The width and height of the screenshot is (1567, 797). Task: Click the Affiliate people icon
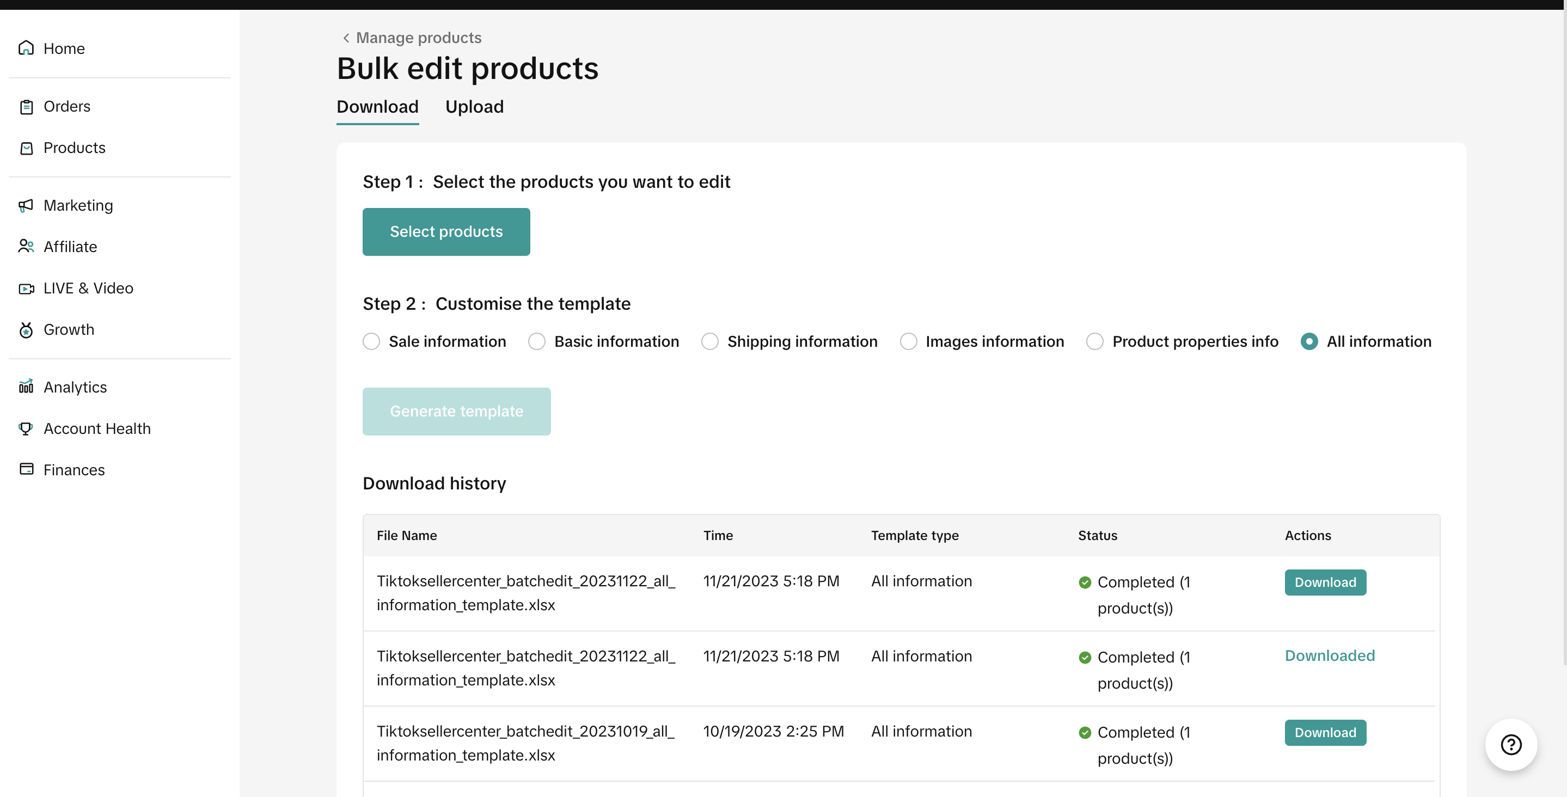coord(26,247)
